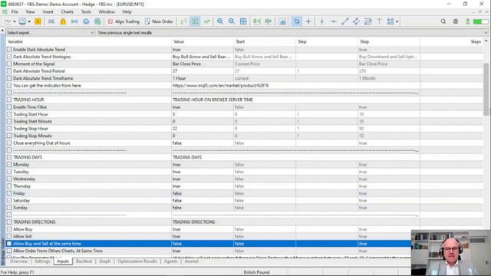
Task: Open the search magnifier icon
Action: pyautogui.click(x=443, y=21)
